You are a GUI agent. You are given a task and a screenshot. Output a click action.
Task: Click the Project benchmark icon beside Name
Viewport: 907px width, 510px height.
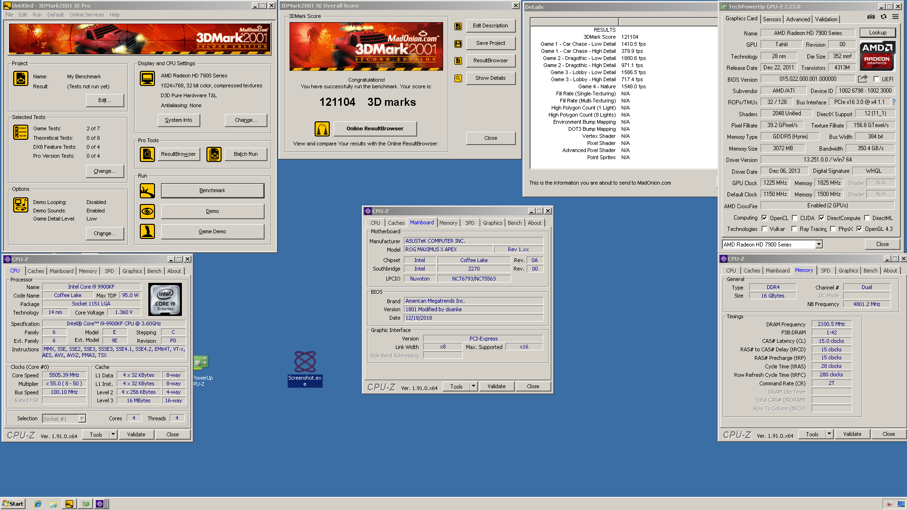(x=20, y=78)
